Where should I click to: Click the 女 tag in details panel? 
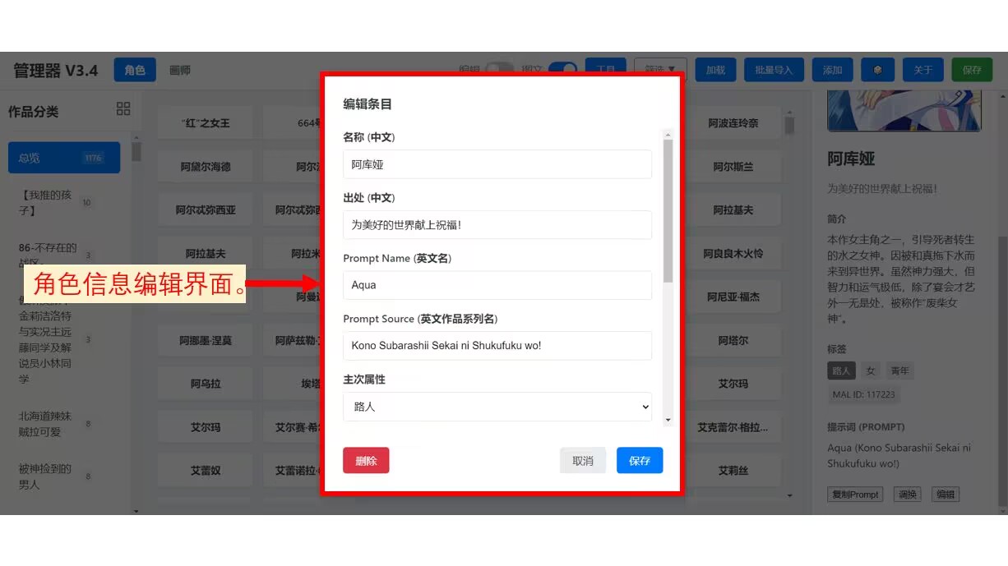click(871, 370)
